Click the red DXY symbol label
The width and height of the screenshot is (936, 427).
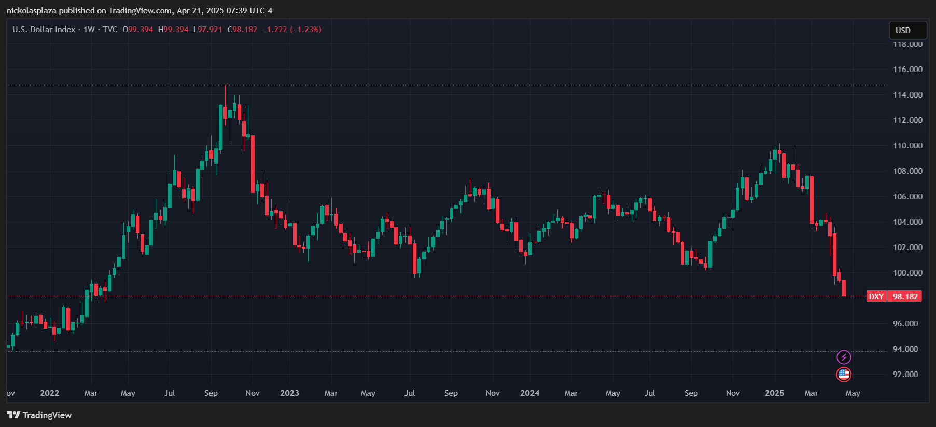coord(876,296)
